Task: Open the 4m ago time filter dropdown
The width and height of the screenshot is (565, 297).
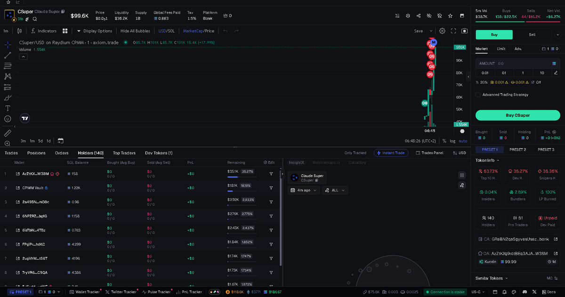Action: [304, 190]
